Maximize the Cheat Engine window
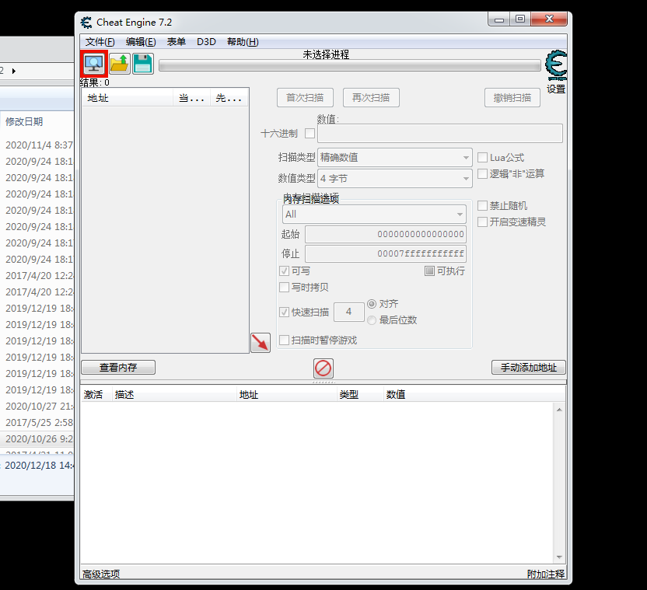Screen dimensions: 647x590 tap(520, 19)
